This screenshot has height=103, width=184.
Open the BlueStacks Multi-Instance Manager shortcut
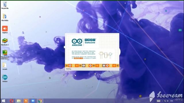pyautogui.click(x=5, y=55)
